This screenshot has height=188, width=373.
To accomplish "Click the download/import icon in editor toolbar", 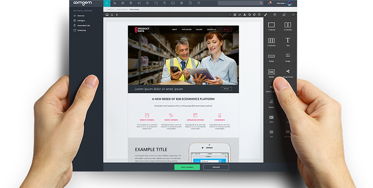I will (244, 15).
